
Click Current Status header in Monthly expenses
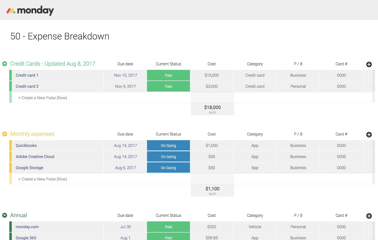click(x=168, y=134)
